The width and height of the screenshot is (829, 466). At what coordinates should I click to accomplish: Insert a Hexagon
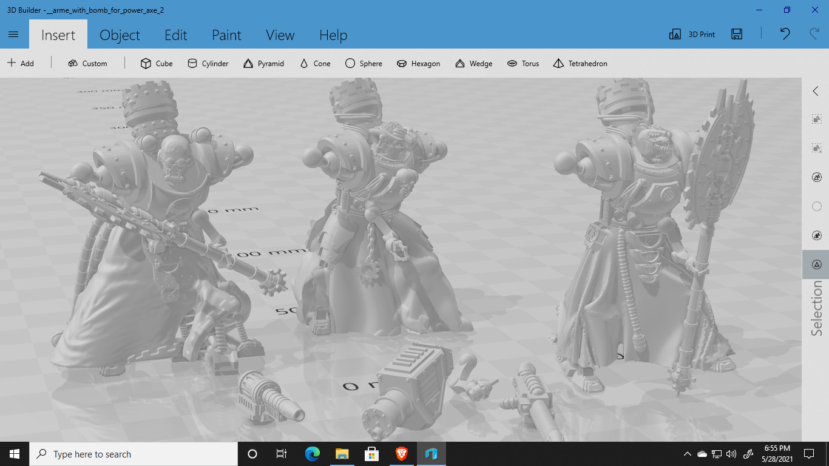pos(418,63)
